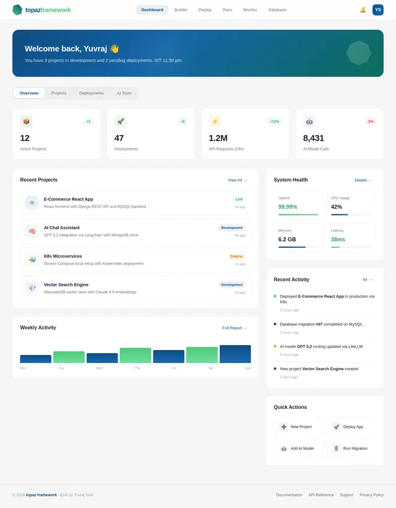Open the K8s Microservices project title
Image resolution: width=396 pixels, height=508 pixels.
click(62, 256)
